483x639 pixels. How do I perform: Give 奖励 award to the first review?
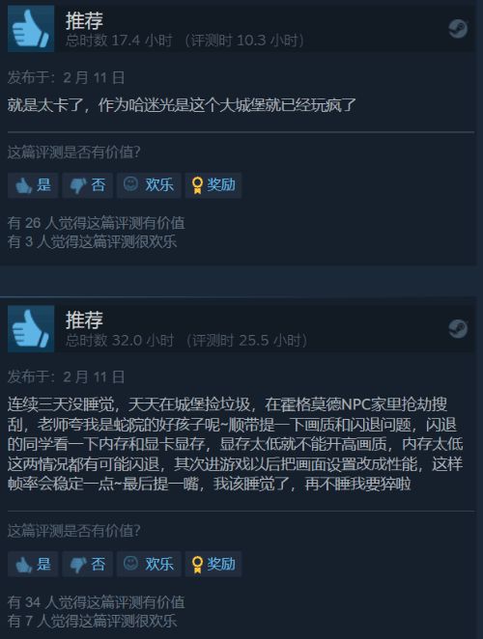[x=213, y=185]
